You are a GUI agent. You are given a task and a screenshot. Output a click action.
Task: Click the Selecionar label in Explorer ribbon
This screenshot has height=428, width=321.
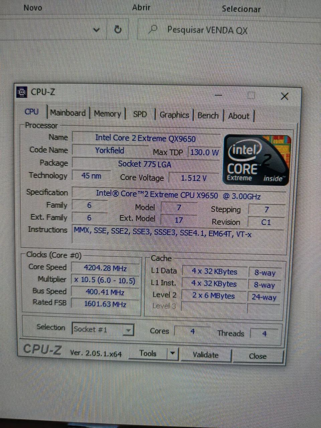(x=241, y=9)
